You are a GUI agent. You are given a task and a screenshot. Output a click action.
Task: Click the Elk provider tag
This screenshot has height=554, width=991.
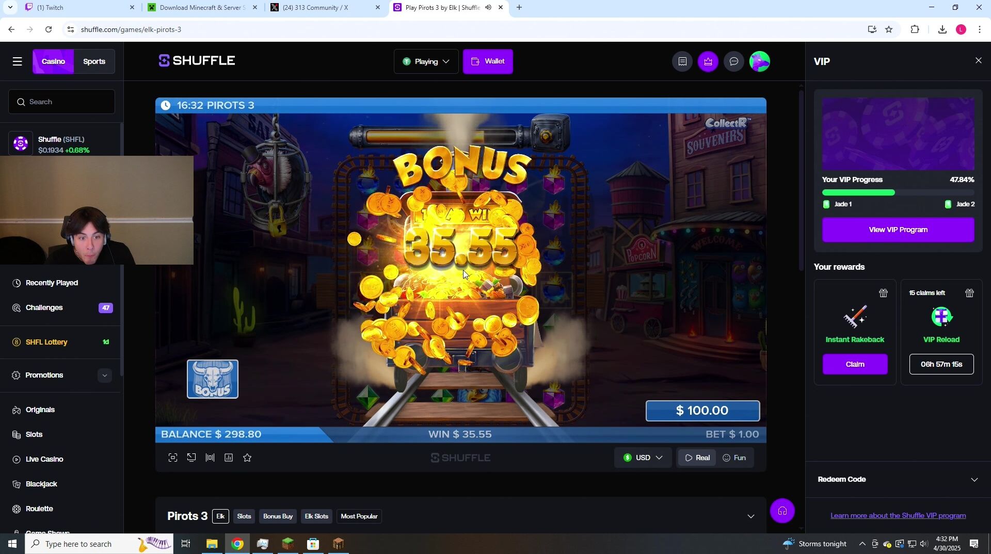click(220, 517)
